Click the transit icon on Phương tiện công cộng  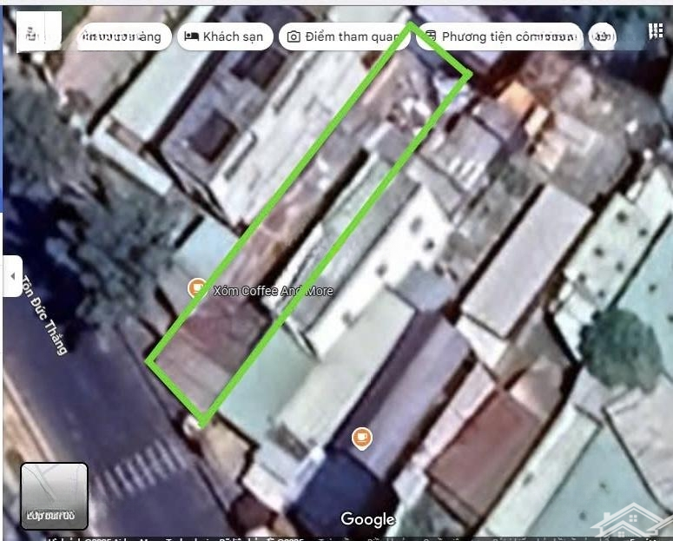point(431,36)
